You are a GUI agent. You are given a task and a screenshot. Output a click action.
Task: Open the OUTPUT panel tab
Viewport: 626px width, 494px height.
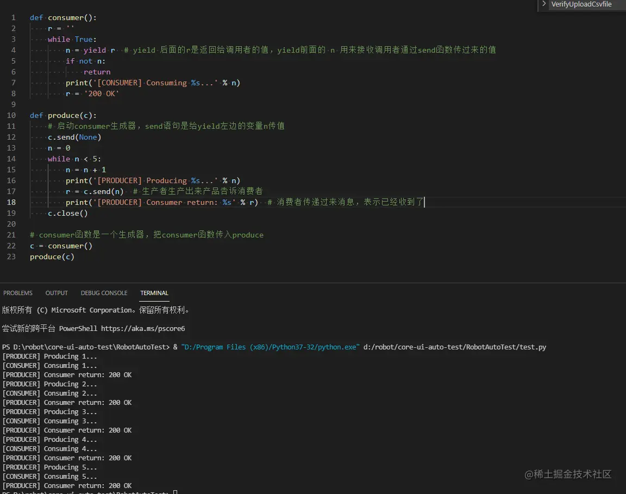coord(57,293)
